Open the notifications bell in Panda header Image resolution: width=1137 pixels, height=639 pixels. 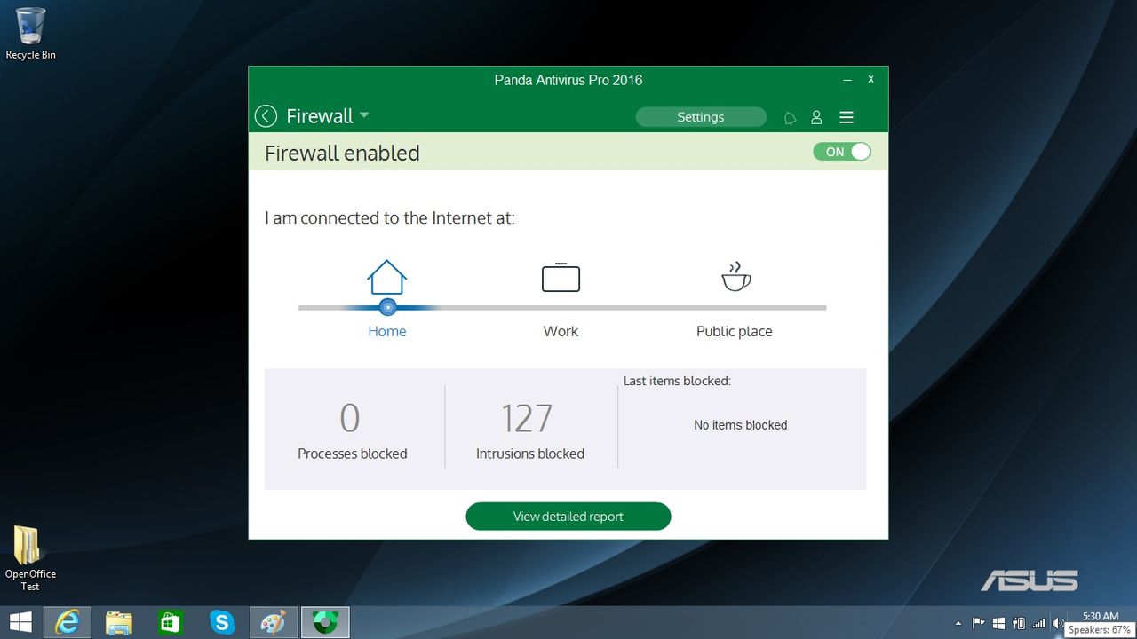tap(790, 117)
